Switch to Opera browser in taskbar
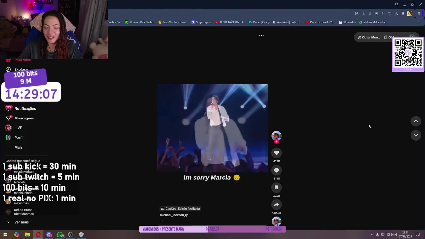 pos(38,235)
